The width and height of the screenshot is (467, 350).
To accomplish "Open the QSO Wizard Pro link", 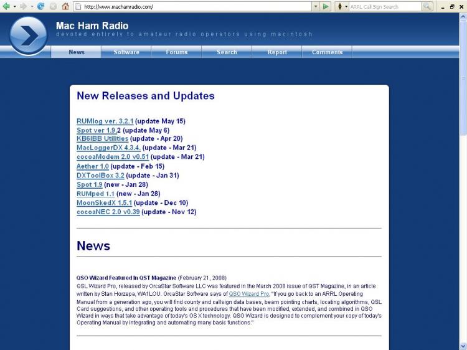I will pyautogui.click(x=248, y=293).
